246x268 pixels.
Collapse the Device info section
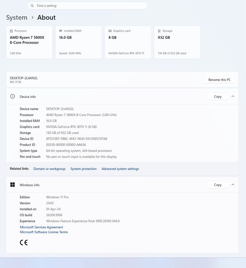[x=233, y=96]
